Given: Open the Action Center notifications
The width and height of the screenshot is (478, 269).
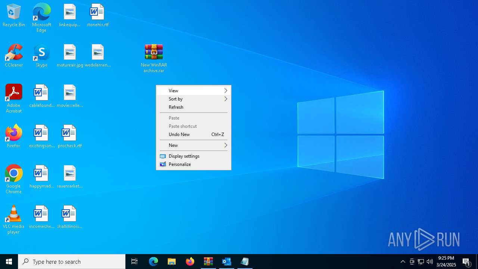Looking at the screenshot, I should coord(466,262).
